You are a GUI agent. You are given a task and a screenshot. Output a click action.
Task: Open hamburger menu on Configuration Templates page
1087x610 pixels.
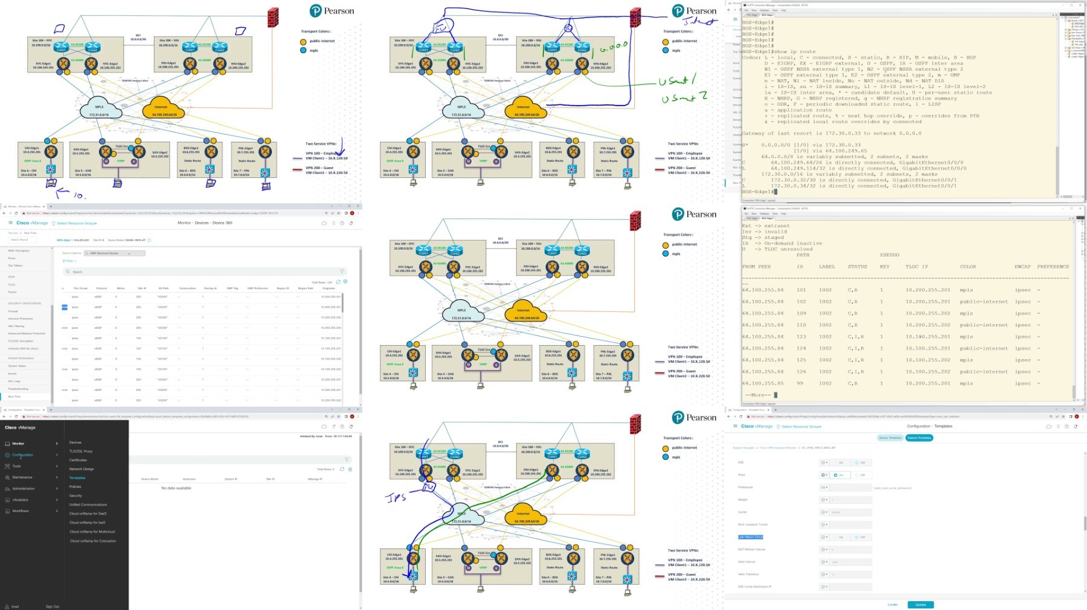pos(735,426)
